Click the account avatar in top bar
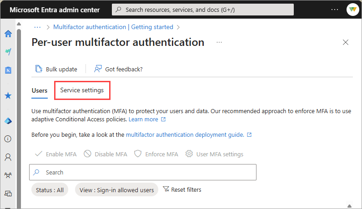 [x=352, y=10]
